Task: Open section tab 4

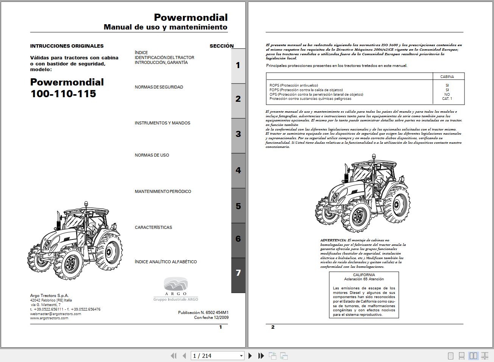Action: point(238,171)
